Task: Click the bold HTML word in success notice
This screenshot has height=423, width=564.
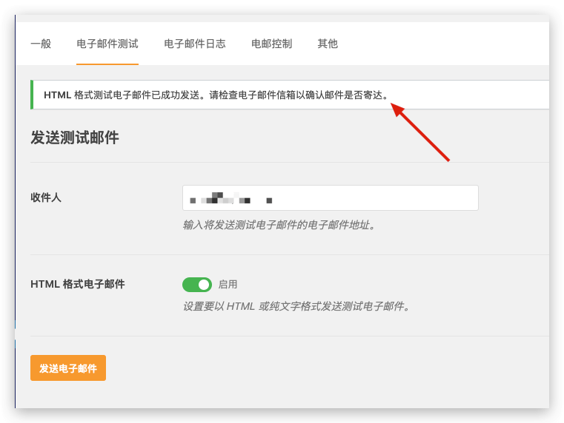Action: coord(58,95)
